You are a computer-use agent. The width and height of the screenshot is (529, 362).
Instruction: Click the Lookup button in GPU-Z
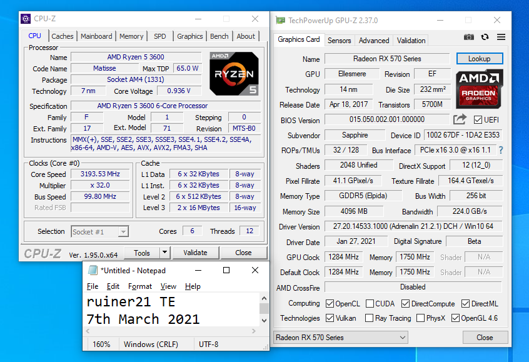click(x=479, y=59)
